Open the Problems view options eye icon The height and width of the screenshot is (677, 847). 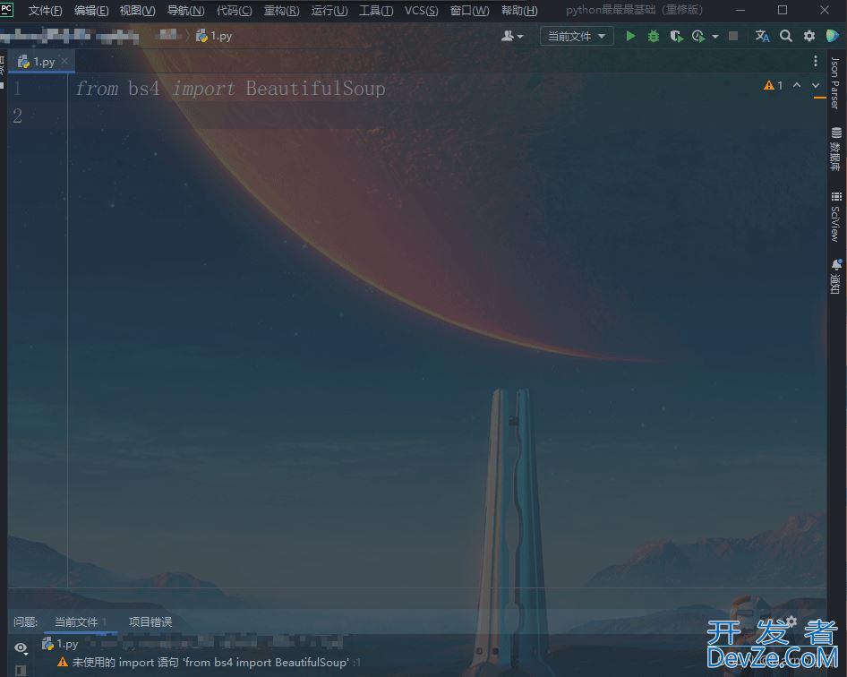pyautogui.click(x=21, y=647)
